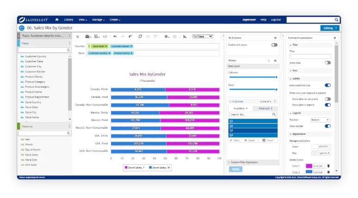Image resolution: width=358 pixels, height=198 pixels.
Task: Click the search magnifier in top bar
Action: click(x=336, y=20)
